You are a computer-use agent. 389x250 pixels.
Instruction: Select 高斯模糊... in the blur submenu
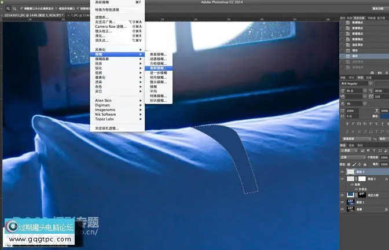click(158, 68)
